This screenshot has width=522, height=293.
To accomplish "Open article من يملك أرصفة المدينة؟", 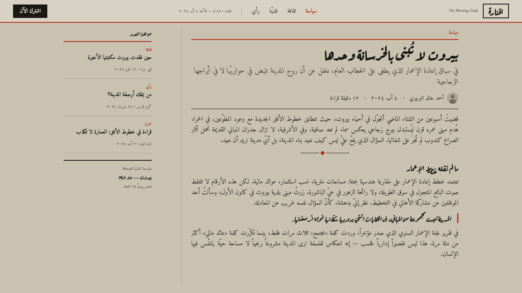I will coord(130,94).
